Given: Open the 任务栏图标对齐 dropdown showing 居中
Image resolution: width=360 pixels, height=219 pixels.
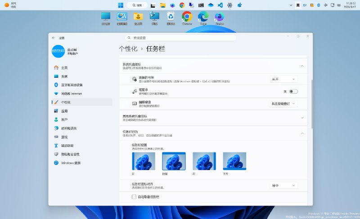Looking at the screenshot, I should pyautogui.click(x=283, y=186).
